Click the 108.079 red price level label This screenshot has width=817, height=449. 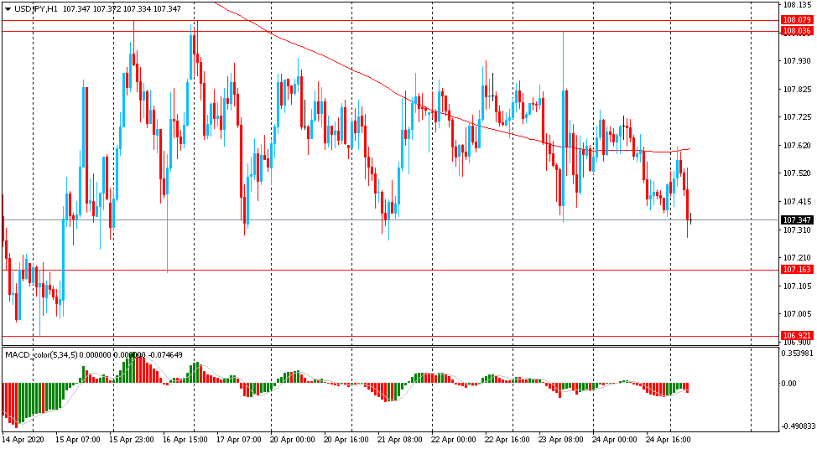(797, 20)
